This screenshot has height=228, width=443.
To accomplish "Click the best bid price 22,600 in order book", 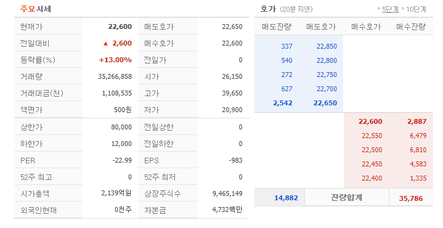I will pyautogui.click(x=370, y=121).
